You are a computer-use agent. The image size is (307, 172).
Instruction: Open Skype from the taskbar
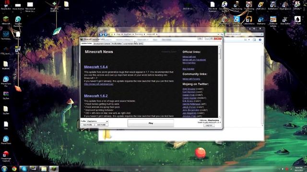(24, 169)
